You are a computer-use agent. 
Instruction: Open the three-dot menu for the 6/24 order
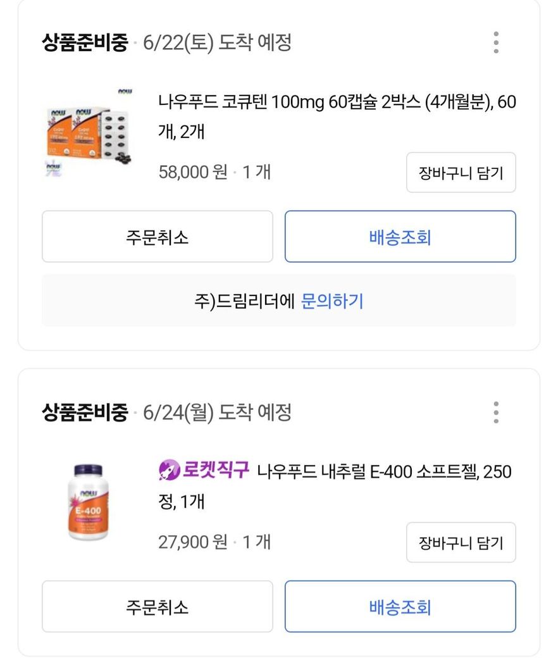(x=496, y=413)
